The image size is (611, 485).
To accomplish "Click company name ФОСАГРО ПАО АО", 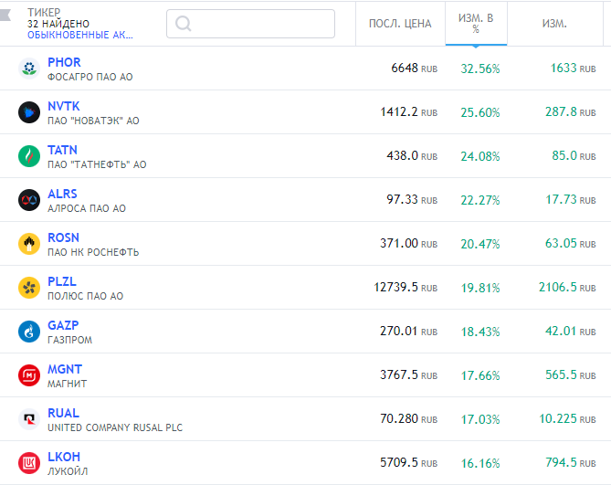I will pos(90,77).
